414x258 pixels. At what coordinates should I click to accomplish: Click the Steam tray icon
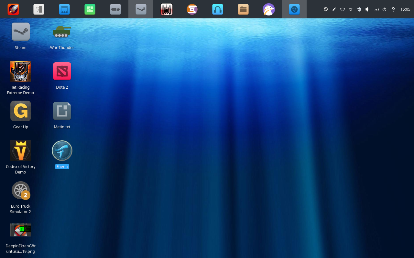(326, 9)
